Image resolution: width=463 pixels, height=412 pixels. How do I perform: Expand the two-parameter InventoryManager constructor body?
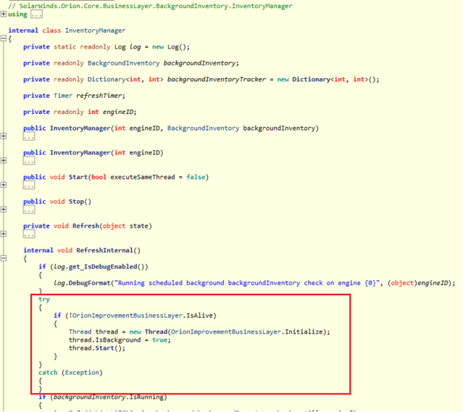[3, 136]
